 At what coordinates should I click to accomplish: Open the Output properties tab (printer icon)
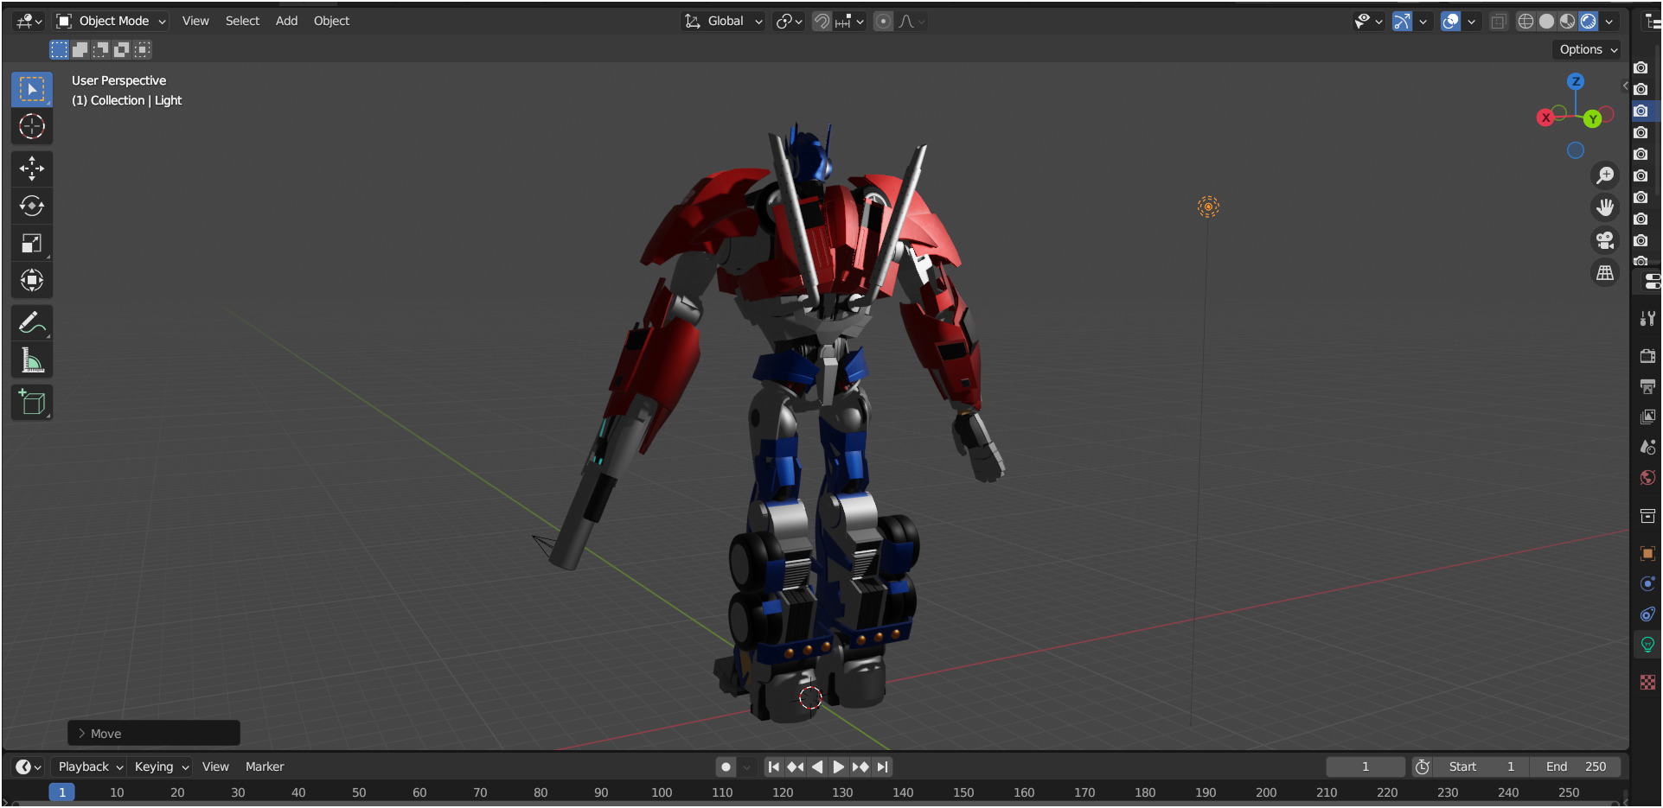click(1647, 386)
